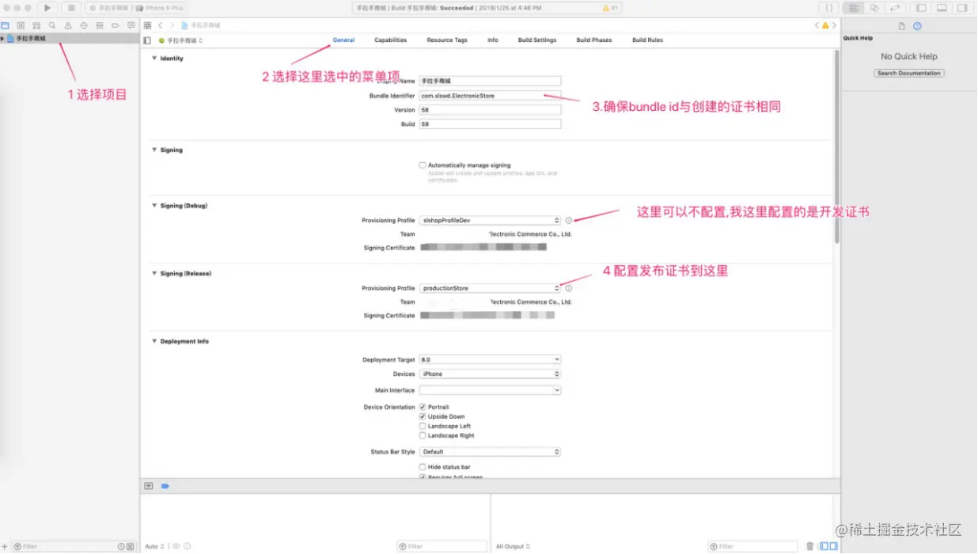This screenshot has width=978, height=554.
Task: Toggle the project and targets list sidebar
Action: [147, 40]
